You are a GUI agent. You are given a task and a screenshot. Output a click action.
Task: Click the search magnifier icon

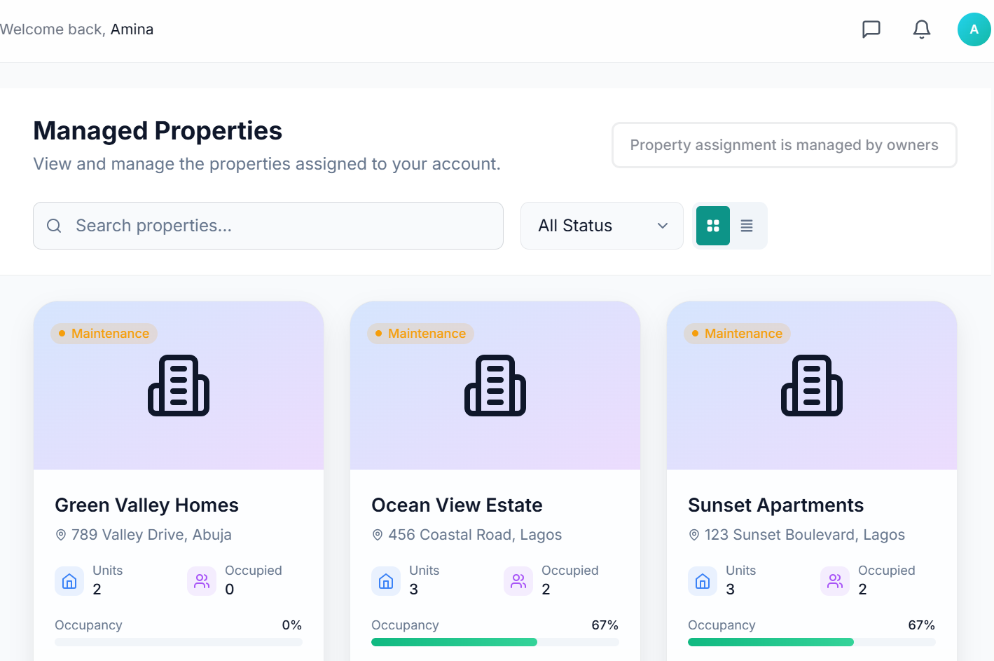point(54,226)
